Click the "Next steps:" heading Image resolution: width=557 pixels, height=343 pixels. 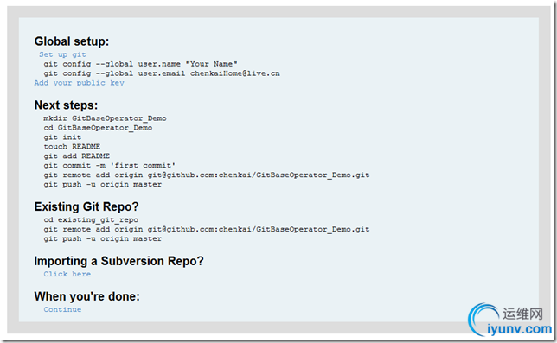[66, 105]
